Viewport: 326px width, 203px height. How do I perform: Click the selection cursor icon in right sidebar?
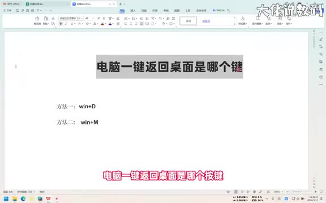(x=321, y=47)
